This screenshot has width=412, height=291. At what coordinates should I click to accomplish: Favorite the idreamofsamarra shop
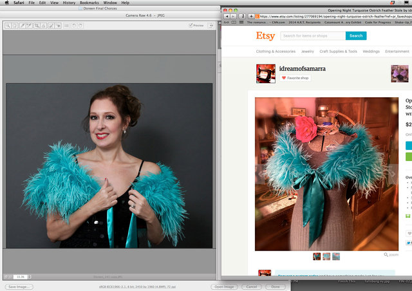[294, 78]
